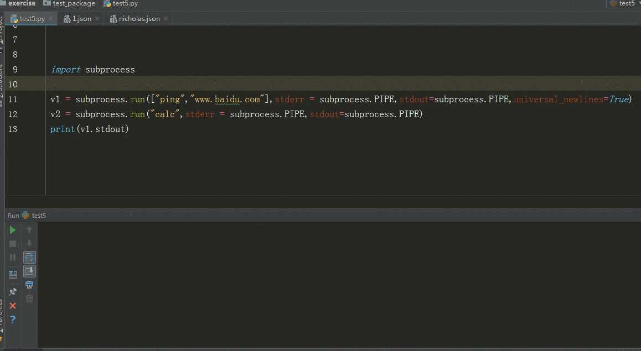The width and height of the screenshot is (641, 351).
Task: Click test_package in the breadcrumb bar
Action: 74,3
